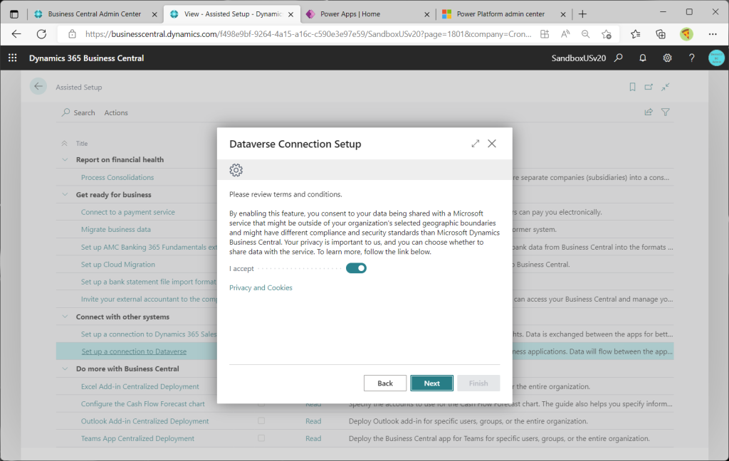Open the Actions menu

click(116, 112)
